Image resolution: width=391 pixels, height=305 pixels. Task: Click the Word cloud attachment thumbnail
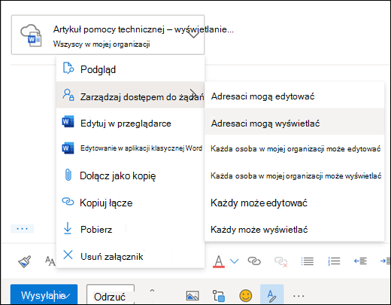tap(32, 35)
